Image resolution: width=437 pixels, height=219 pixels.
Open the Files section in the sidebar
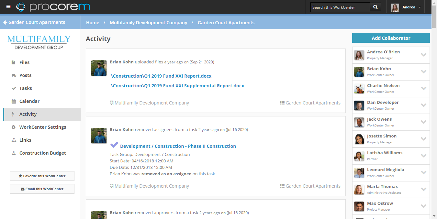[25, 62]
